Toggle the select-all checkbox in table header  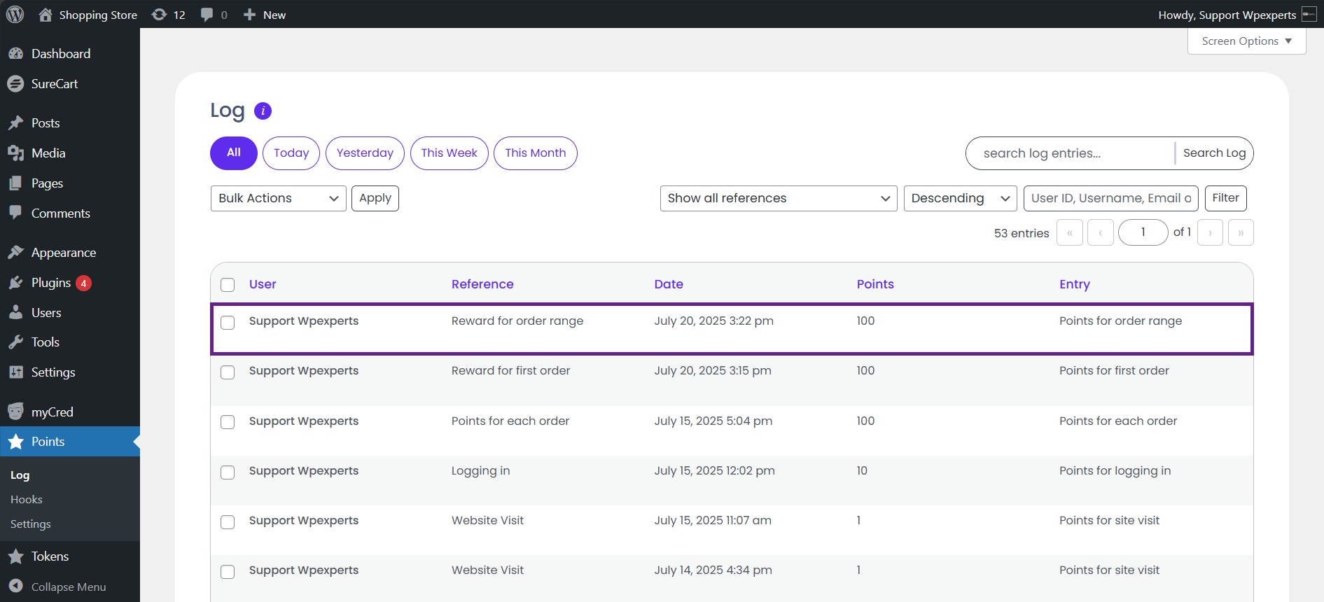click(228, 285)
